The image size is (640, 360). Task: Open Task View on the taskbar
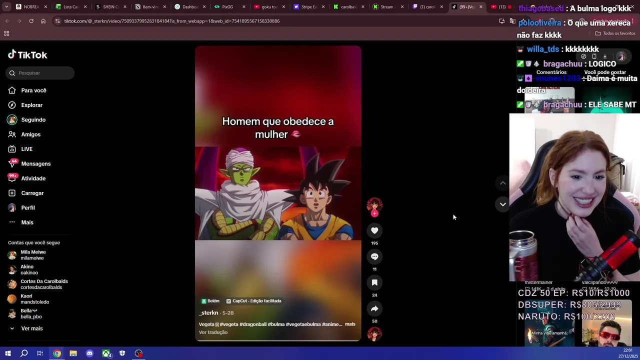tap(40, 353)
